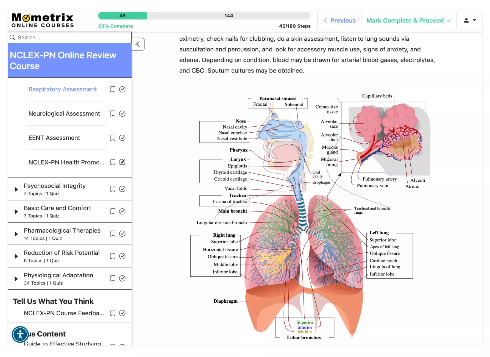The width and height of the screenshot is (490, 357).
Task: Click the NCLEX-PN Health Promo quiz edit icon
Action: tap(122, 162)
